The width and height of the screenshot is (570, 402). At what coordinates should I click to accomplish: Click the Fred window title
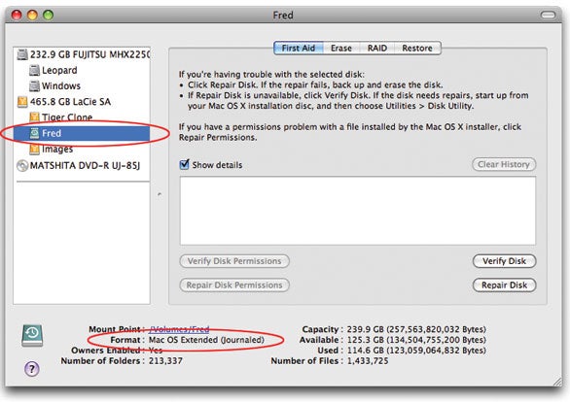click(x=283, y=15)
